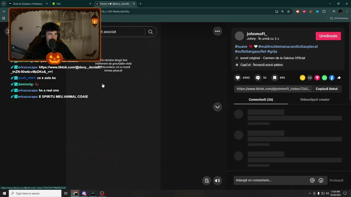Go to next video with the down chevron

pos(217,107)
